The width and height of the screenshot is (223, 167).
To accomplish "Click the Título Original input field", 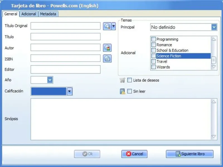I will (x=66, y=26).
